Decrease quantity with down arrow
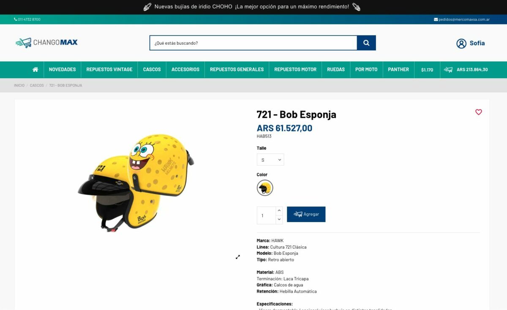Image resolution: width=507 pixels, height=310 pixels. point(279,219)
